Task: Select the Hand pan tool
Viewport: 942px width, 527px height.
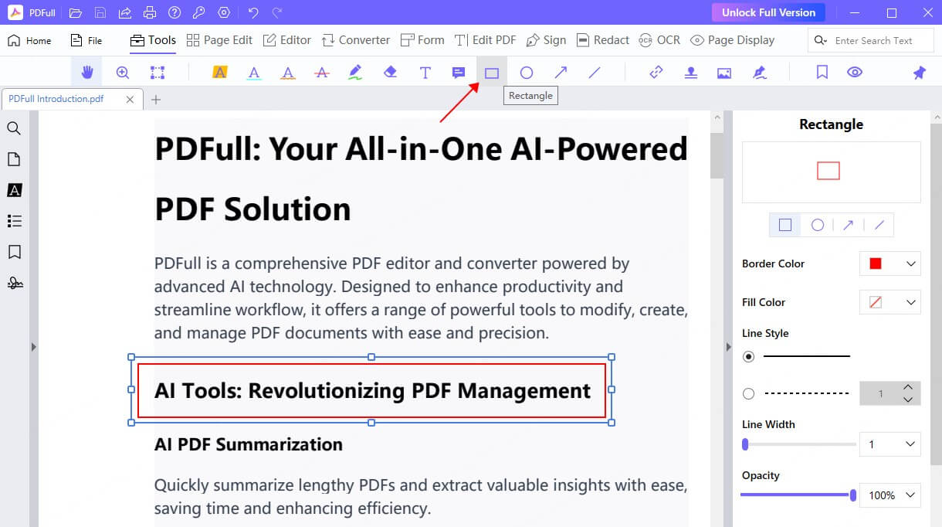Action: [x=86, y=72]
